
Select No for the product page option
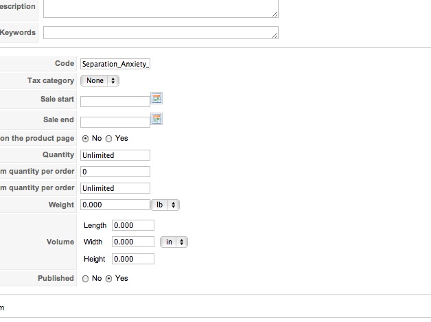point(86,139)
